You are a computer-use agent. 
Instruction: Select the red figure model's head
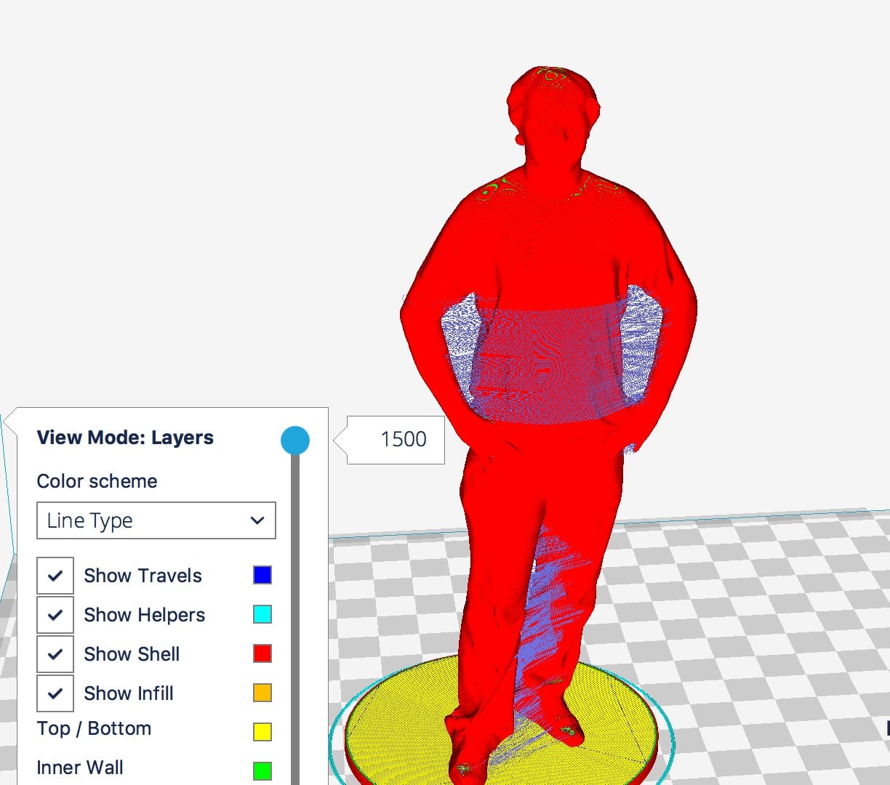553,109
